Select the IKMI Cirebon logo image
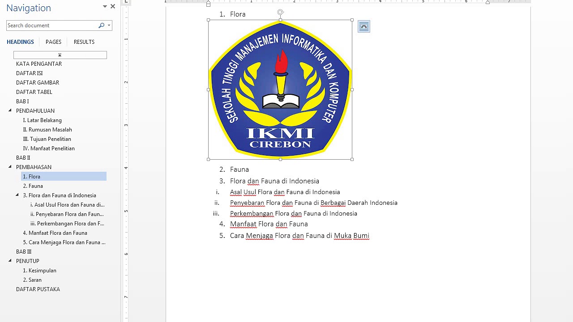Screen dimensions: 573x322 tap(280, 89)
